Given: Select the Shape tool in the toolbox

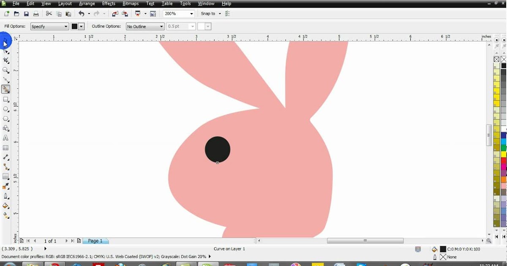Looking at the screenshot, I should tap(6, 52).
